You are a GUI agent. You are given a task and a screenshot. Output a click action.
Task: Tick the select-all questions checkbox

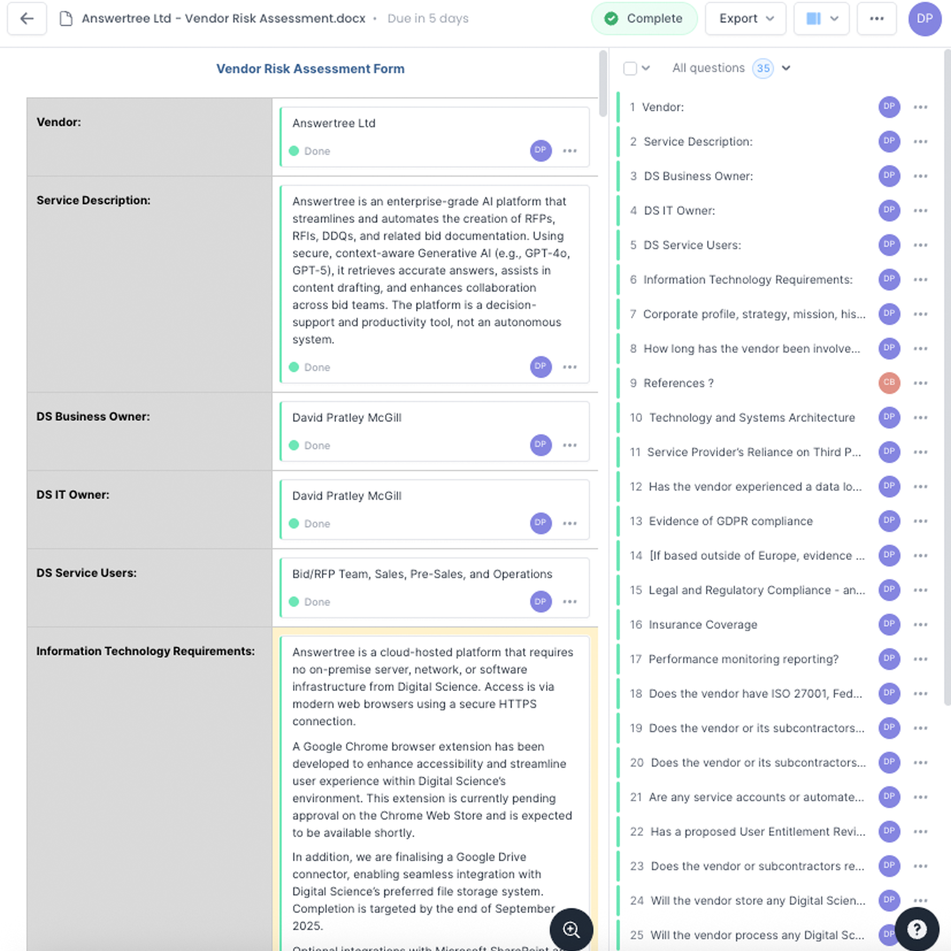630,68
